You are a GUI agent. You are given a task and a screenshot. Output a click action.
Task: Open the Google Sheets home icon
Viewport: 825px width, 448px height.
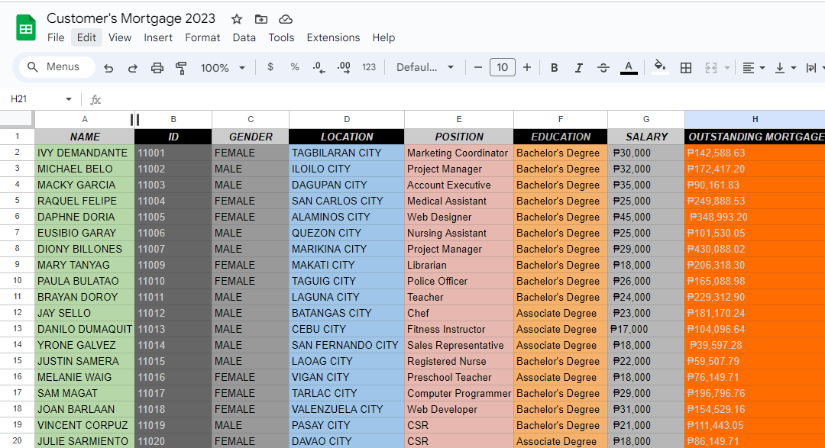(x=26, y=28)
